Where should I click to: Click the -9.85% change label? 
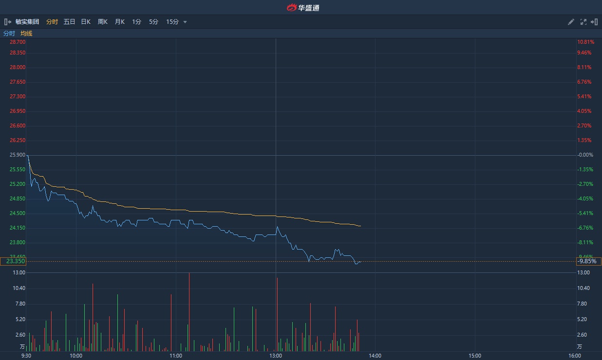click(x=589, y=261)
